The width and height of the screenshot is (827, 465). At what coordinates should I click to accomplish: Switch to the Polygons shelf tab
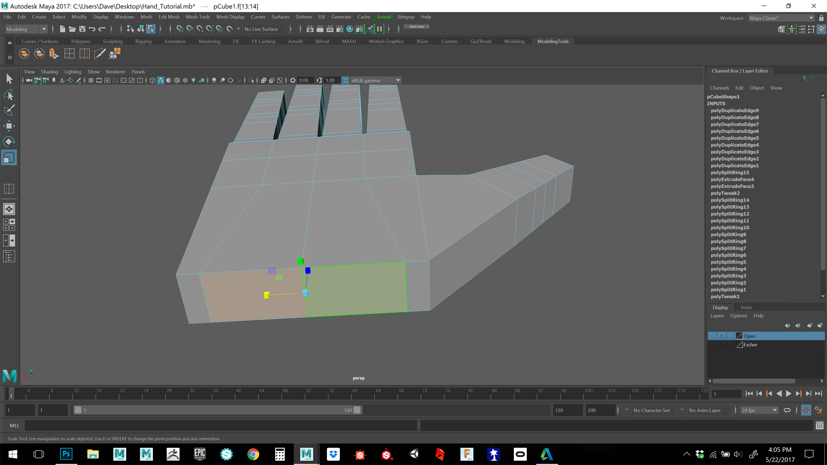(81, 41)
